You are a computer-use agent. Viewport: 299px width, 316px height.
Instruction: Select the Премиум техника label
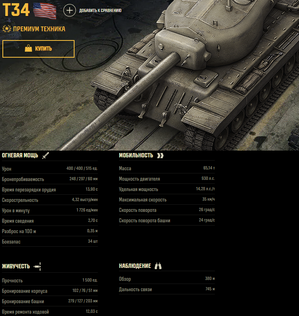click(39, 29)
